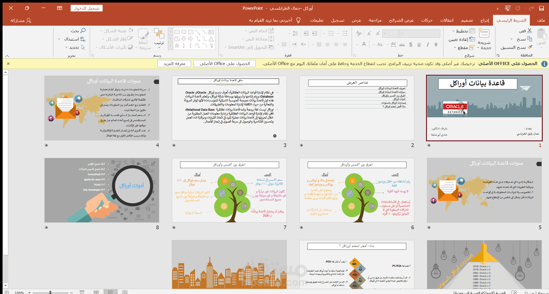Click the Paste (لصق) clipboard icon

pyautogui.click(x=541, y=34)
